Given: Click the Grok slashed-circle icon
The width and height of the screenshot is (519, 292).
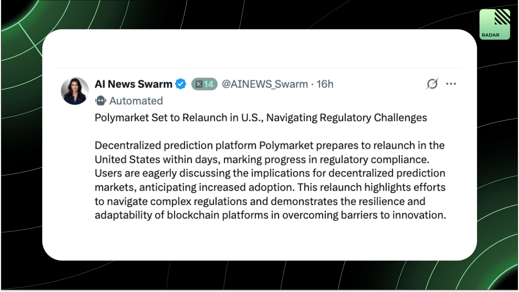Looking at the screenshot, I should [432, 84].
